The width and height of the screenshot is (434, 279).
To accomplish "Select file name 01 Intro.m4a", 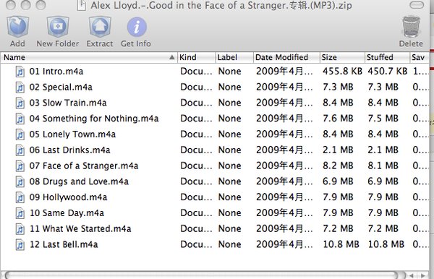I will pos(56,72).
